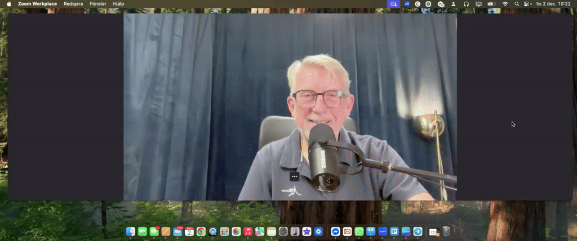The image size is (577, 241).
Task: Open Notes from the Dock
Action: [272, 231]
